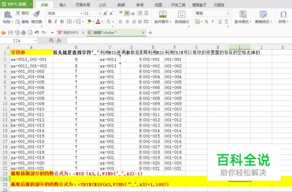Image resolution: width=292 pixels, height=192 pixels.
Task: Decrease the cell indent
Action: pyautogui.click(x=140, y=13)
